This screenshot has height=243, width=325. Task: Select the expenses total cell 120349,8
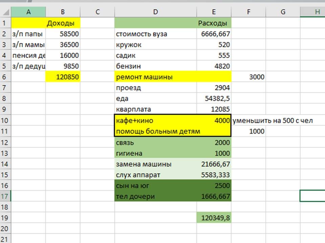coord(214,218)
